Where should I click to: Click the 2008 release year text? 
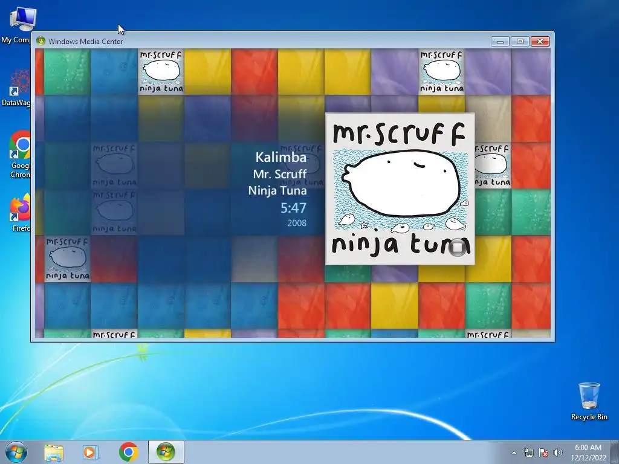pyautogui.click(x=297, y=224)
